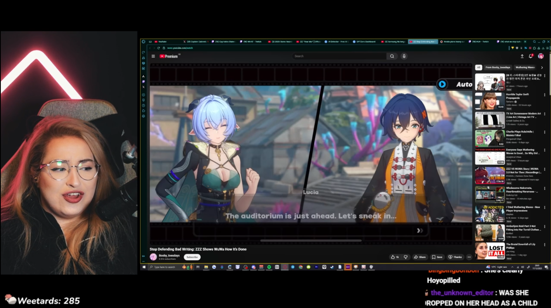Click the YouTube search magnifier button
Screen dimensions: 551x308
(x=392, y=56)
